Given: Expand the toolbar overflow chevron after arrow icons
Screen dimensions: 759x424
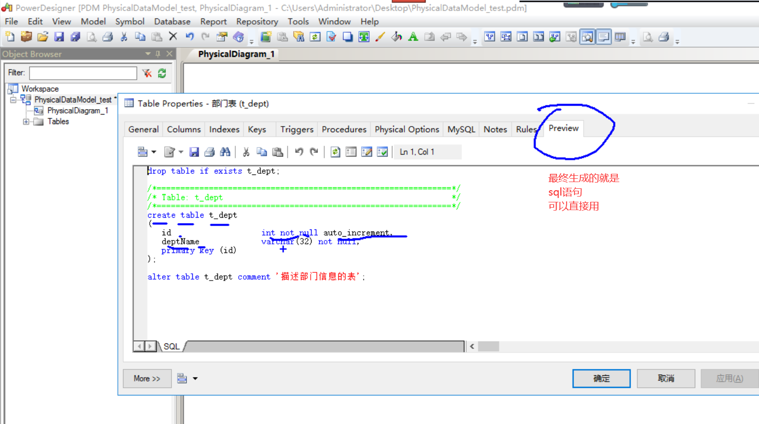Looking at the screenshot, I should pyautogui.click(x=475, y=42).
